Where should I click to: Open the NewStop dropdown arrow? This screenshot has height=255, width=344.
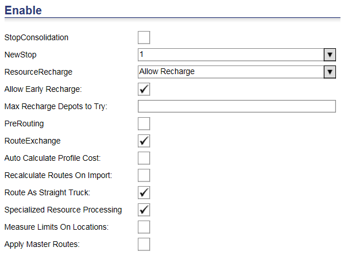[330, 55]
